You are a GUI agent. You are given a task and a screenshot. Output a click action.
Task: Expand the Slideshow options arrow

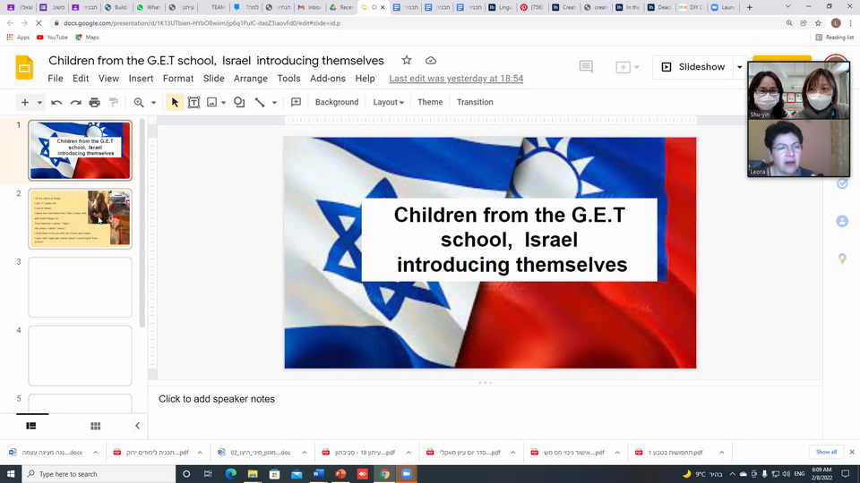(x=739, y=67)
